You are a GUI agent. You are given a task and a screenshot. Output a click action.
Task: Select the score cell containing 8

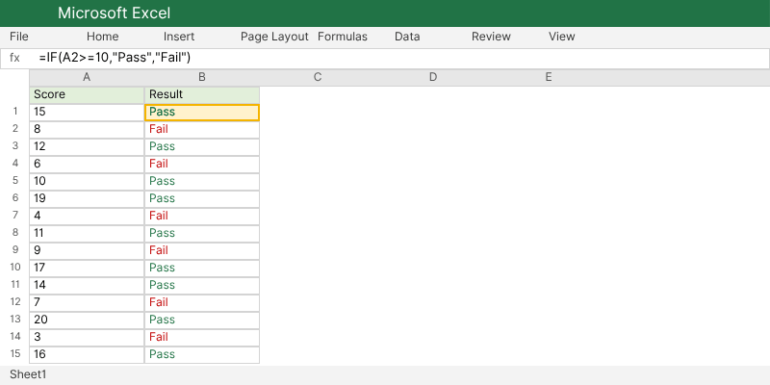coord(87,130)
